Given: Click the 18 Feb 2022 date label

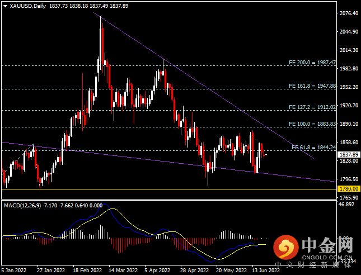Looking at the screenshot, I should pyautogui.click(x=87, y=270).
